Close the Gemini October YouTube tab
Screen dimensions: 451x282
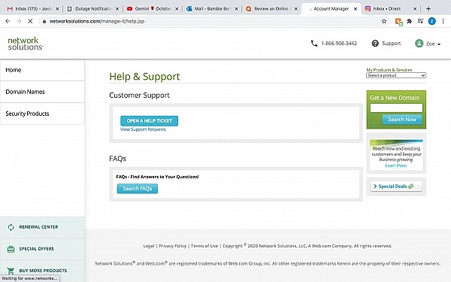177,9
